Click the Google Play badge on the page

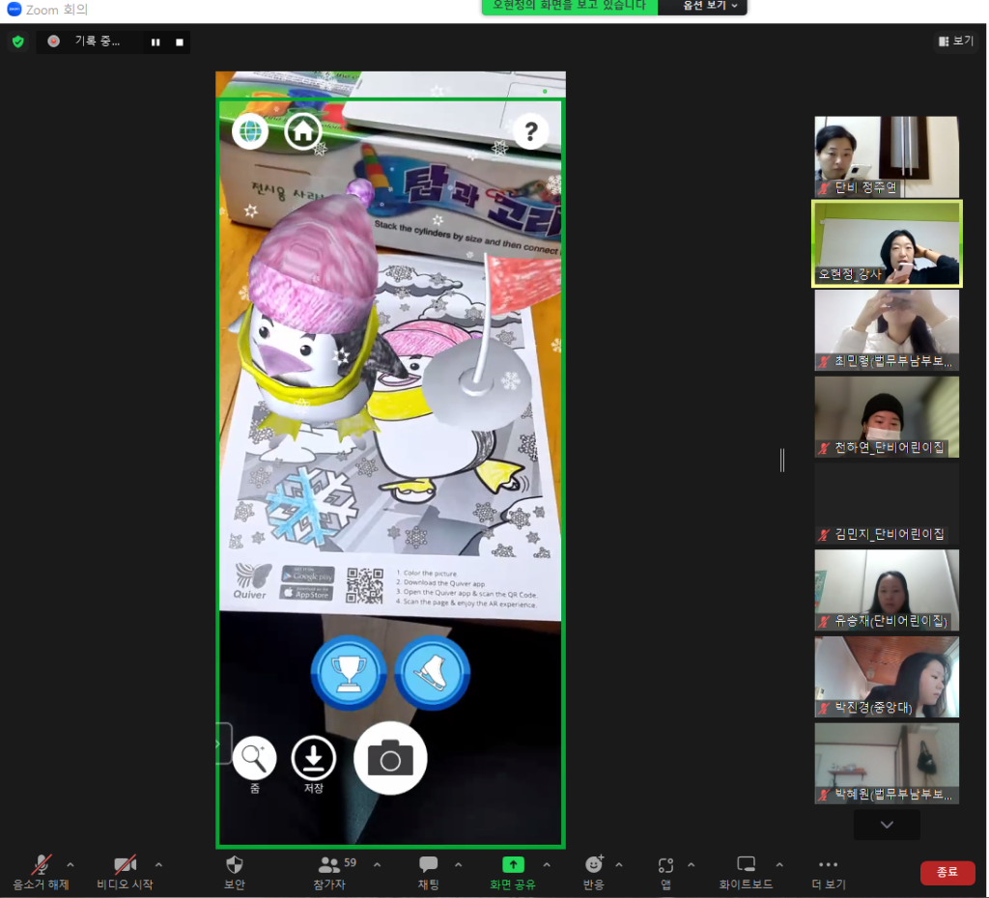click(308, 575)
